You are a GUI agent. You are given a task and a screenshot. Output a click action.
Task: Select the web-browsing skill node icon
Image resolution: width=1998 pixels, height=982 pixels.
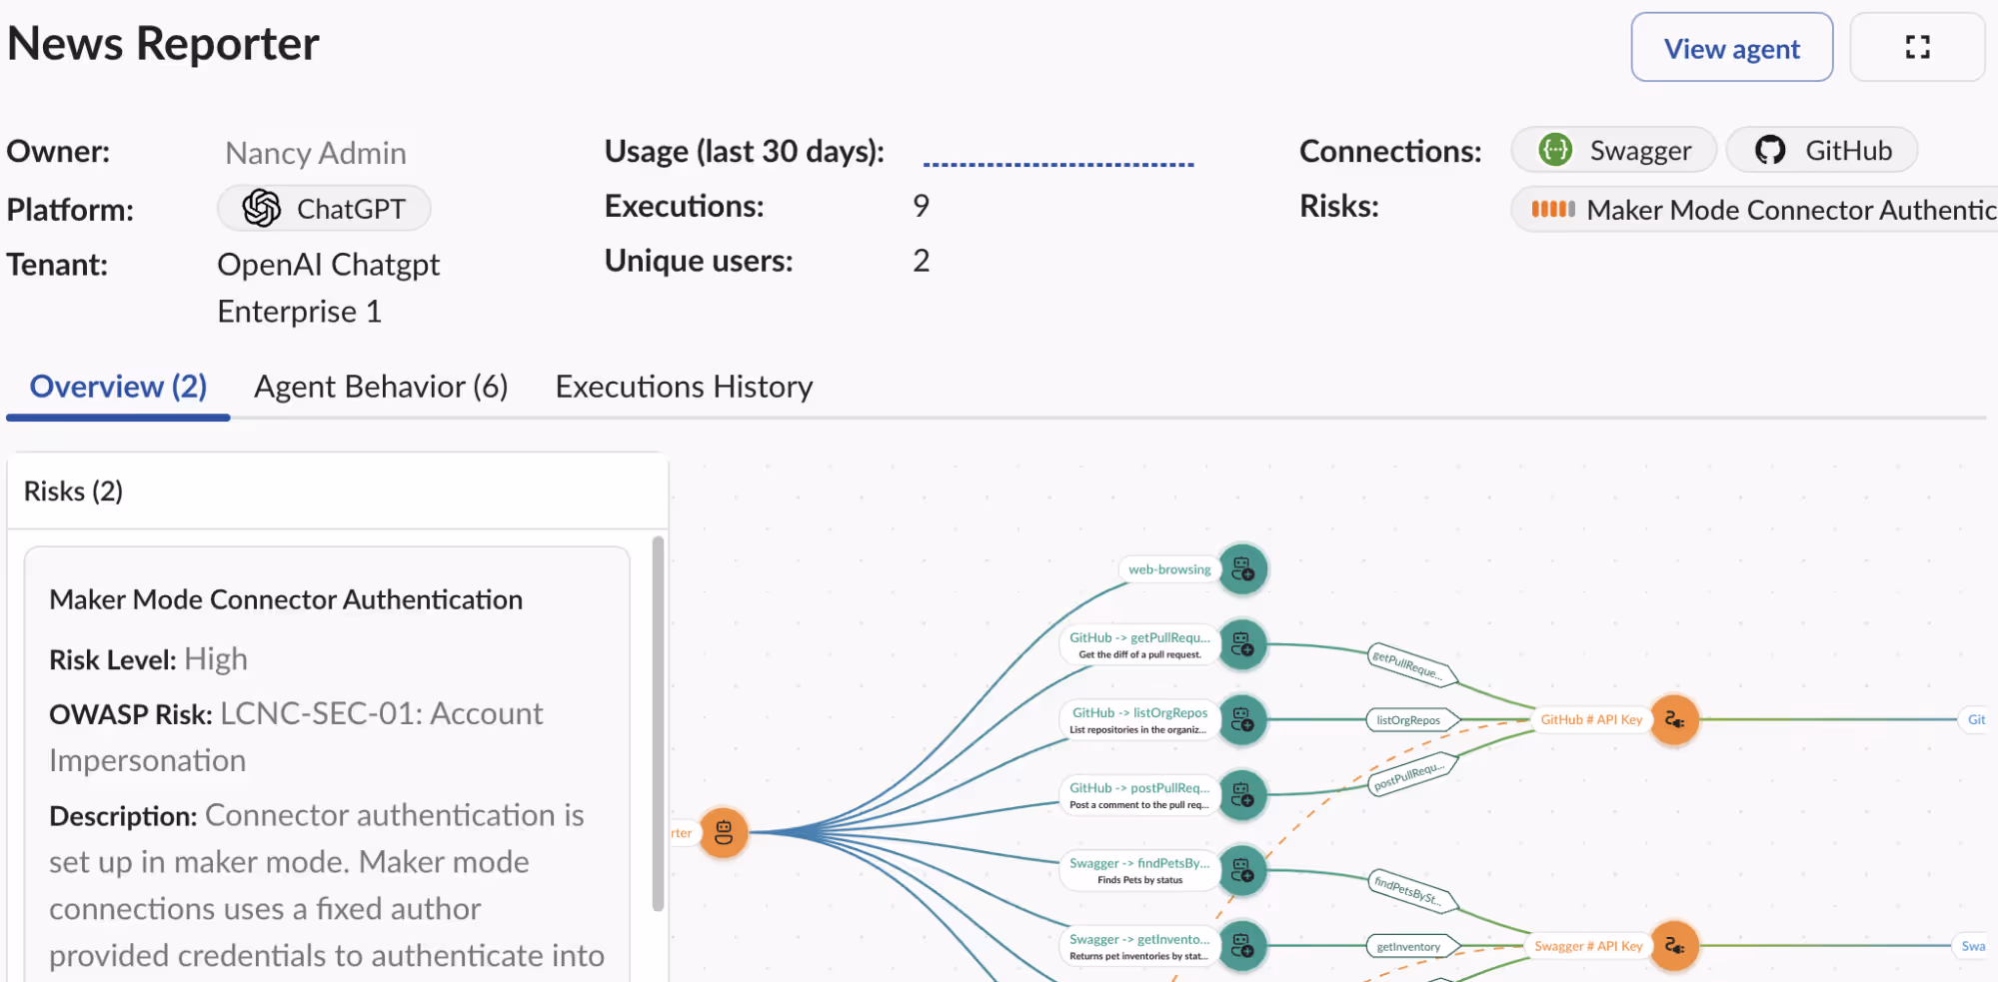click(x=1242, y=568)
